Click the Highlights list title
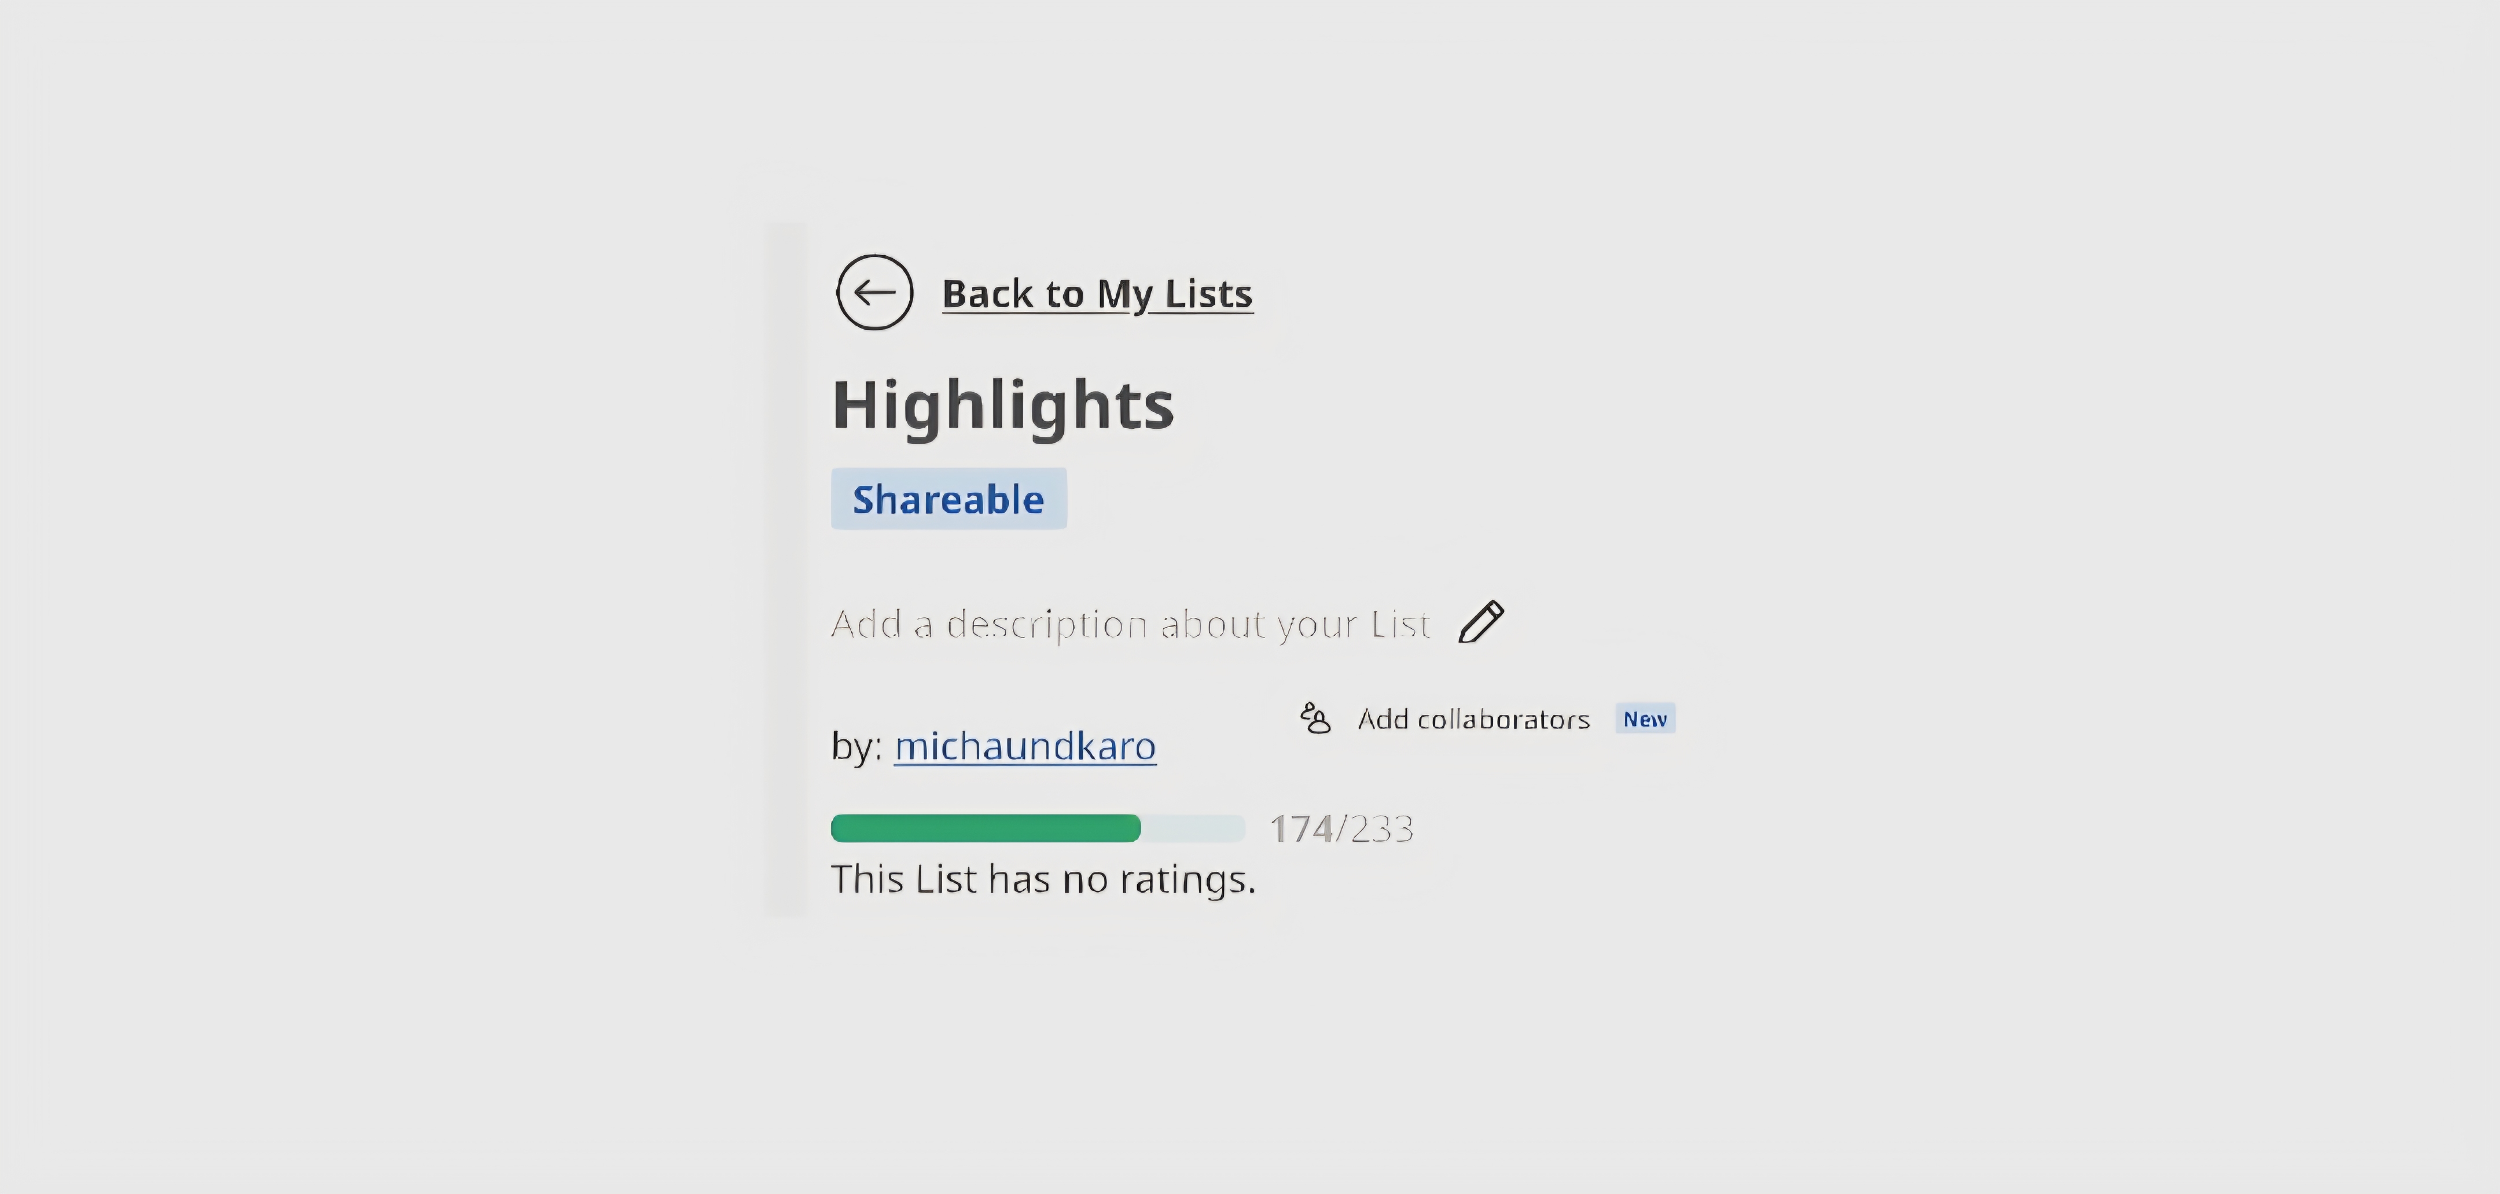2500x1194 pixels. (x=1002, y=404)
